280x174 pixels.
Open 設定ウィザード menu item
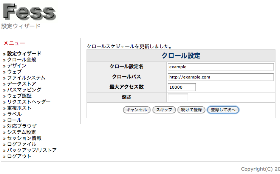point(24,54)
